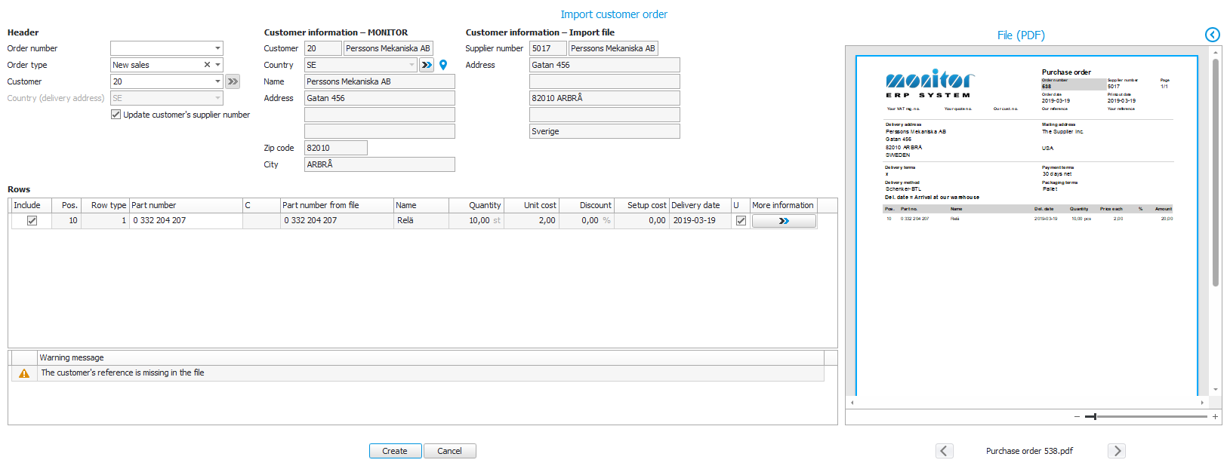Go to previous PDF file arrow

click(x=944, y=451)
